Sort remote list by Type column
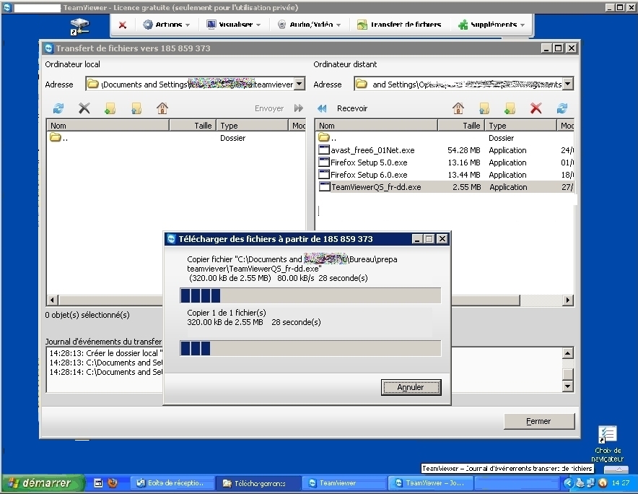The height and width of the screenshot is (494, 638). point(520,126)
